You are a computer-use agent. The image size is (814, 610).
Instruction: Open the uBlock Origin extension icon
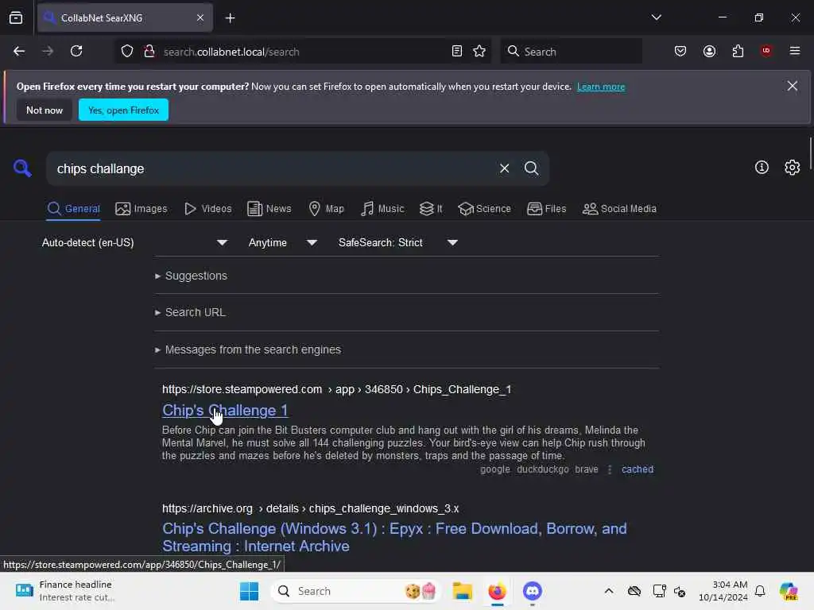[x=766, y=51]
